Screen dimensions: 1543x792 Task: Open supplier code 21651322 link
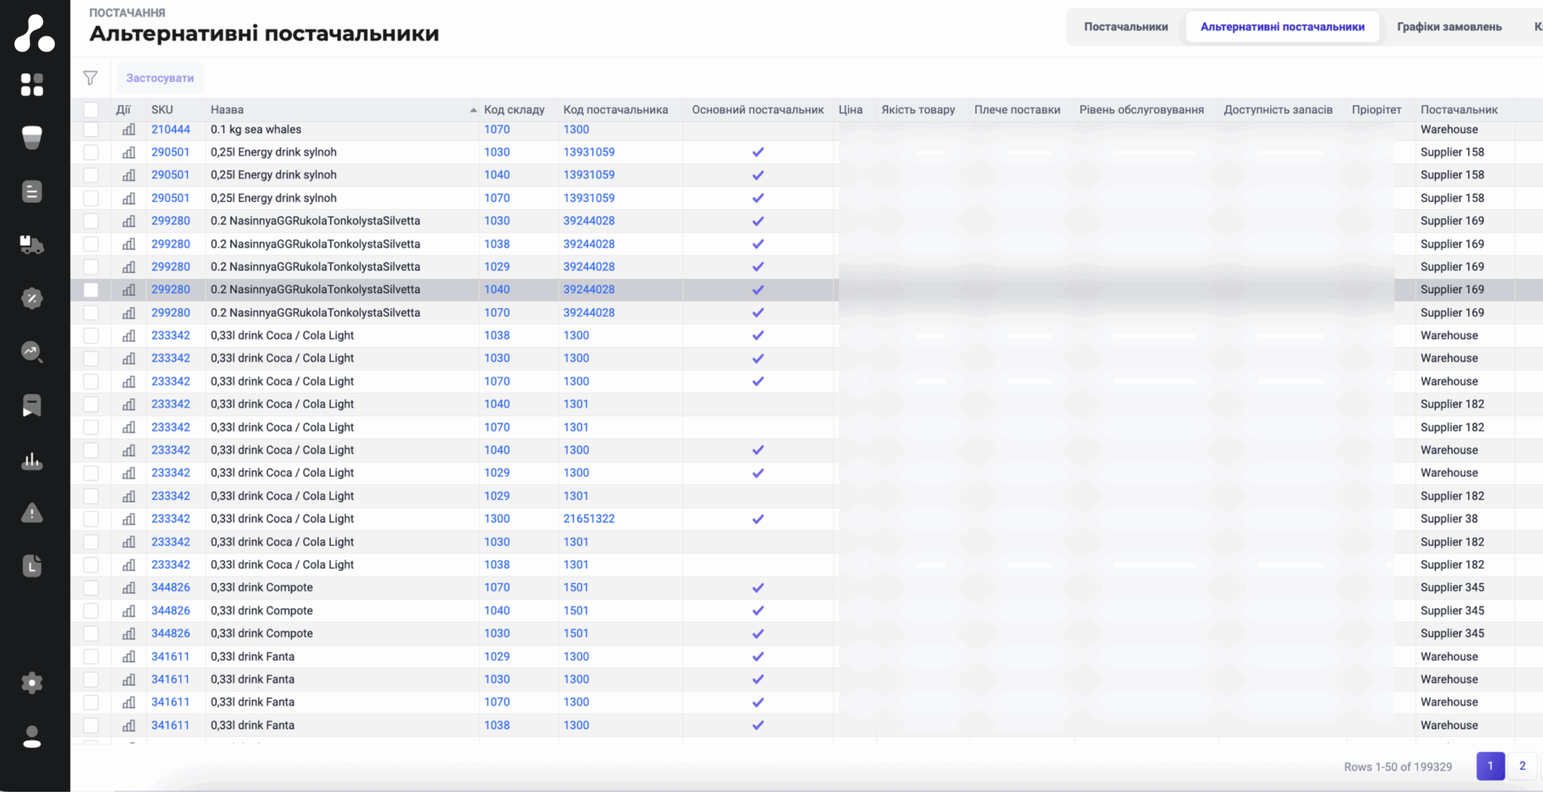pos(588,519)
